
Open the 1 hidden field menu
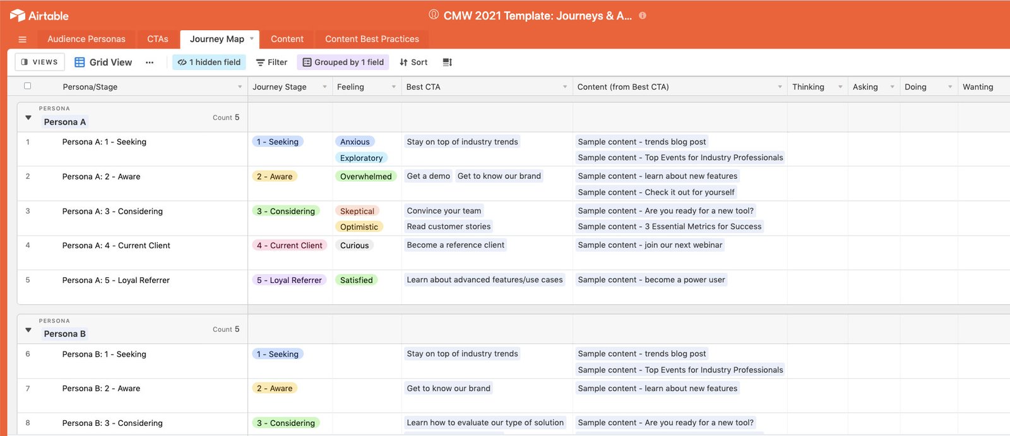(x=210, y=62)
